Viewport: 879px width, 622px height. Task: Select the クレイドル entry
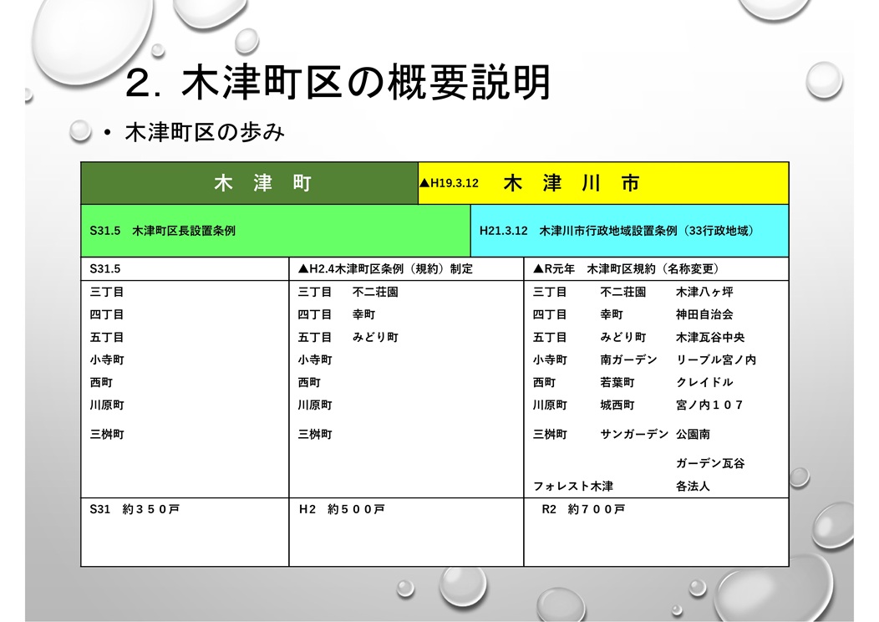(704, 382)
